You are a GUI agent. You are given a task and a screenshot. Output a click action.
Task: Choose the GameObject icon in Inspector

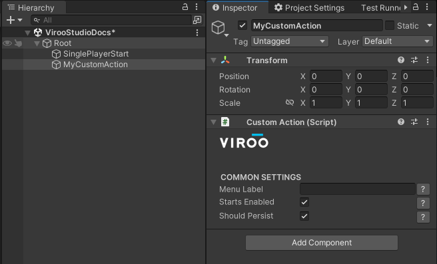pyautogui.click(x=218, y=27)
